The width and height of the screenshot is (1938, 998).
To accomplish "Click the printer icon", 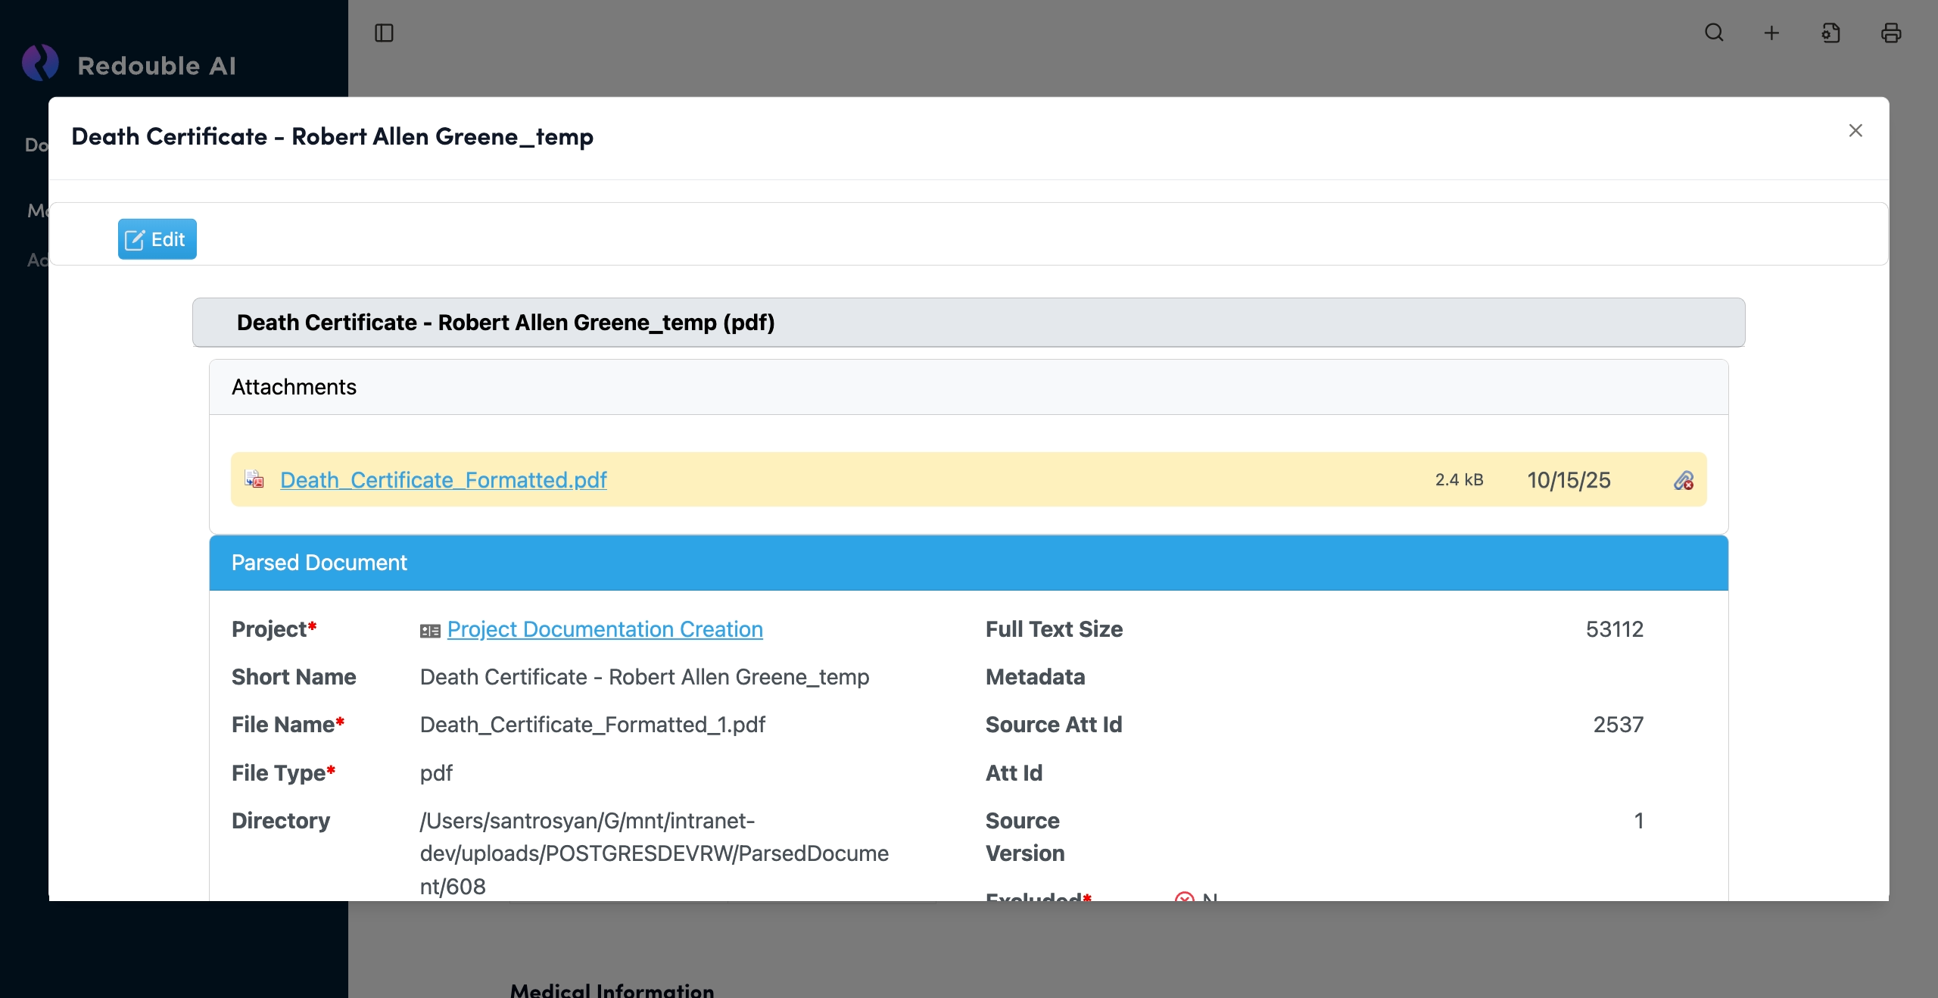I will tap(1890, 33).
